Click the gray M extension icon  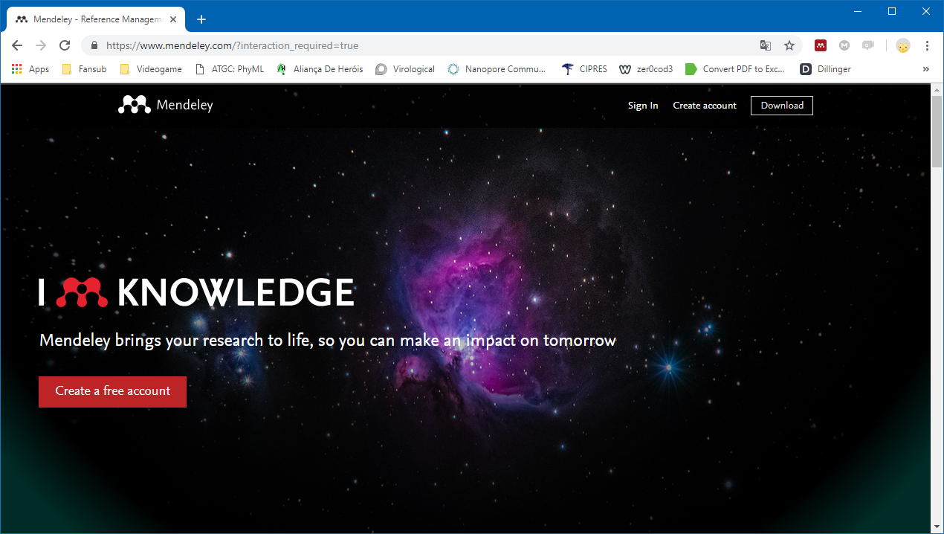tap(844, 45)
